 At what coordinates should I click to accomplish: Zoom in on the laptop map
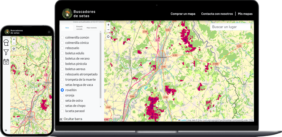pyautogui.click(x=108, y=25)
